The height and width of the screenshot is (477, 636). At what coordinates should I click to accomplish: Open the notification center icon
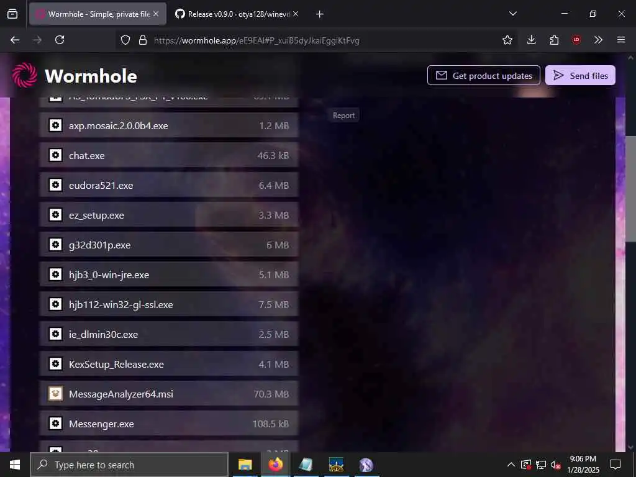pos(616,465)
